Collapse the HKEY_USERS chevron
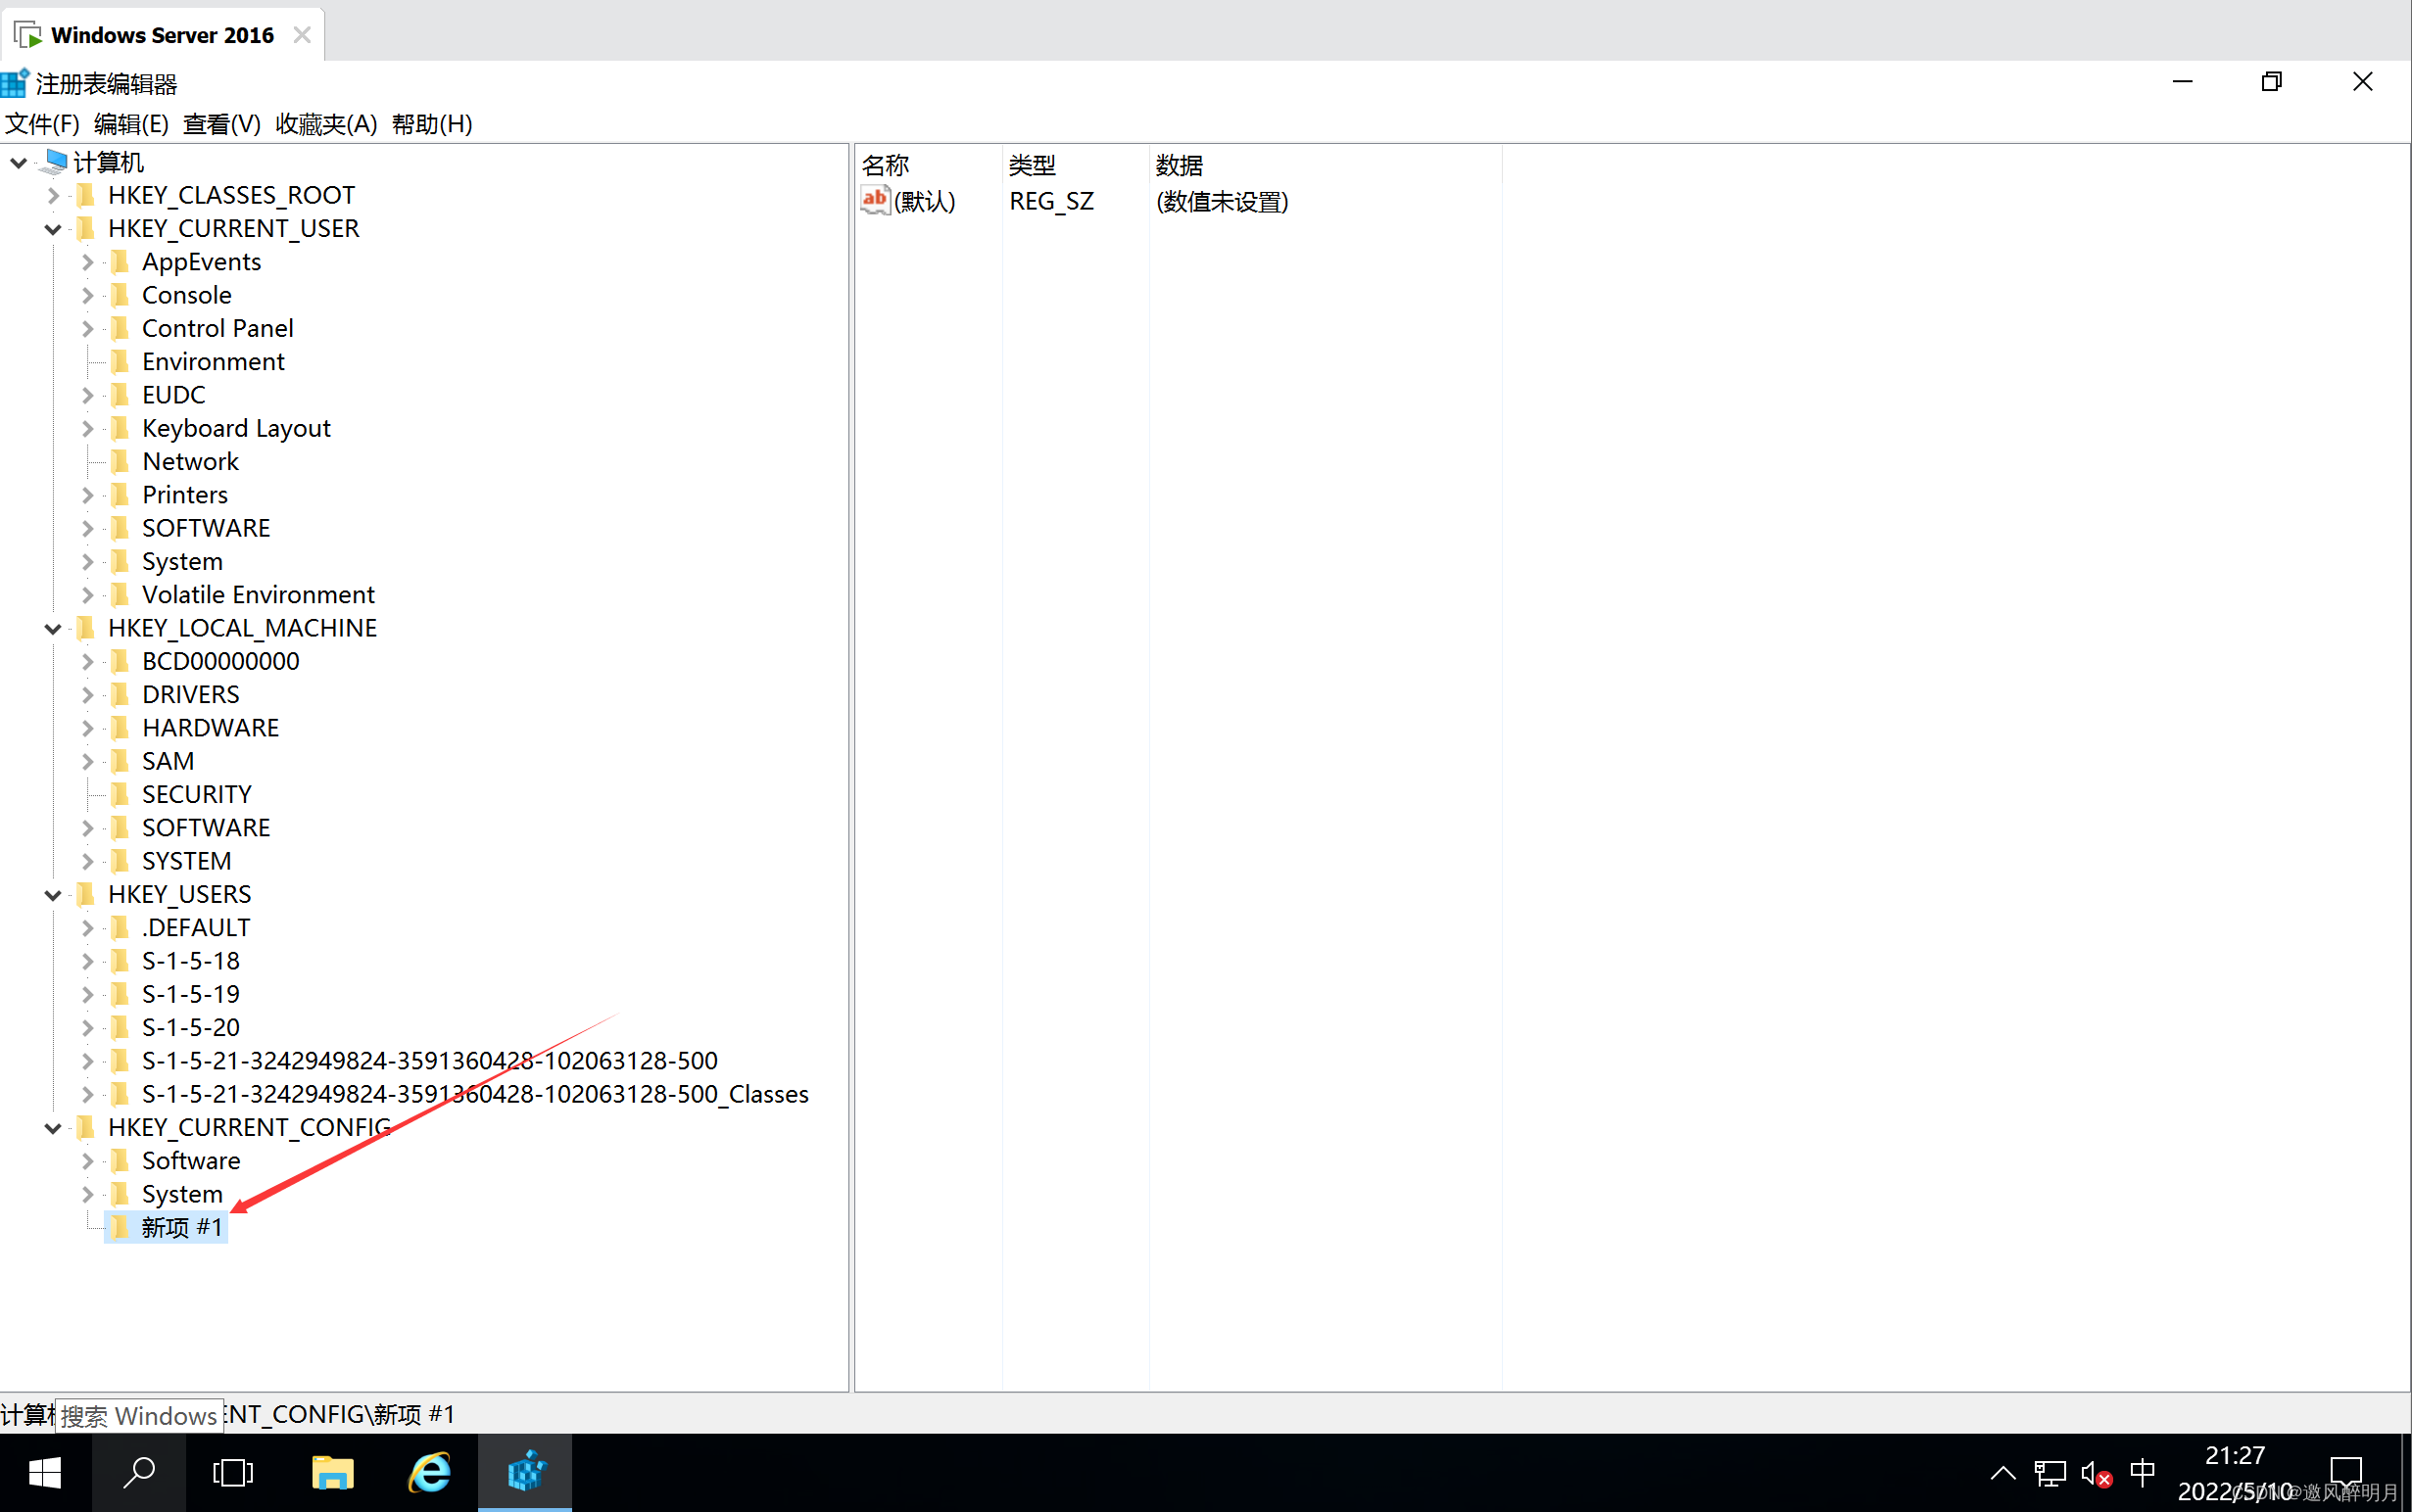Screen dimensions: 2412x1512 point(53,894)
